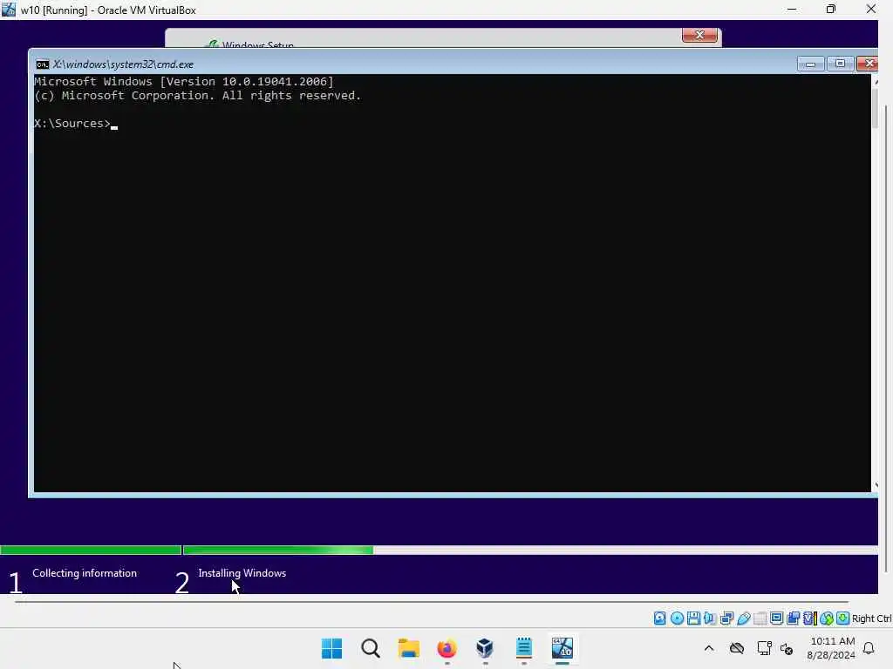Open the Notepad app on taskbar
Screen dimensions: 893x669
tap(524, 648)
